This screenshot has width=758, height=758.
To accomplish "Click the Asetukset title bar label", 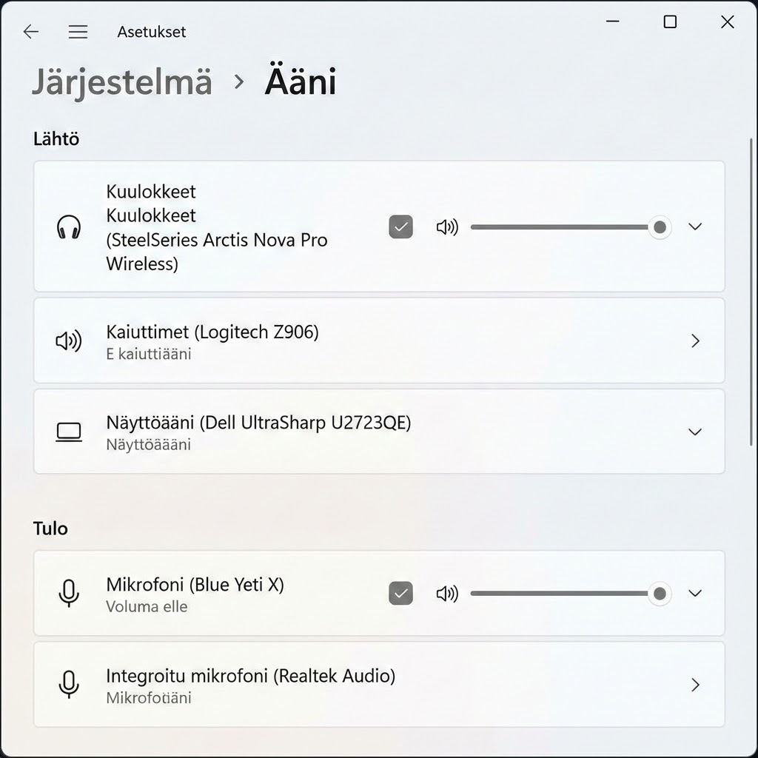I will point(151,31).
